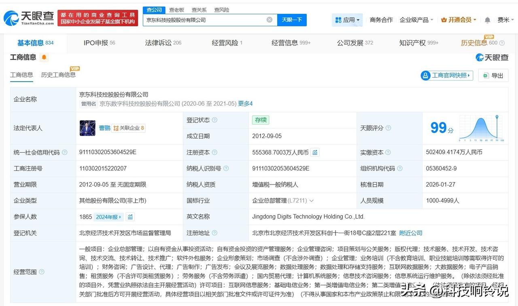Click the info icon beside 登记状态
This screenshot has width=518, height=306.
(214, 120)
